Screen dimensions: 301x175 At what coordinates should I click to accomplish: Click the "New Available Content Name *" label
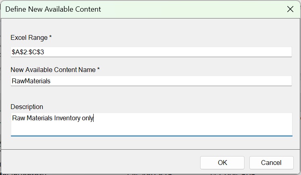[55, 70]
